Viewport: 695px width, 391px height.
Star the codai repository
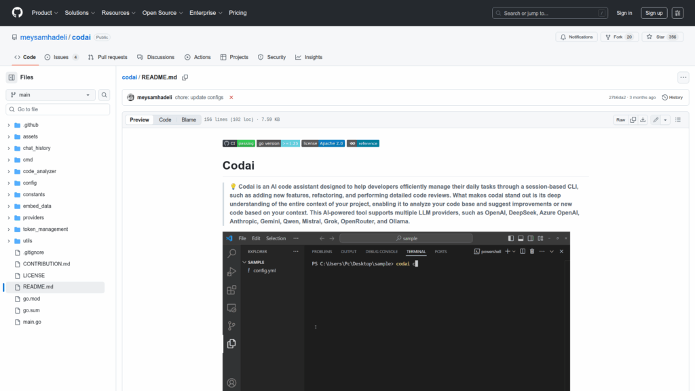656,37
